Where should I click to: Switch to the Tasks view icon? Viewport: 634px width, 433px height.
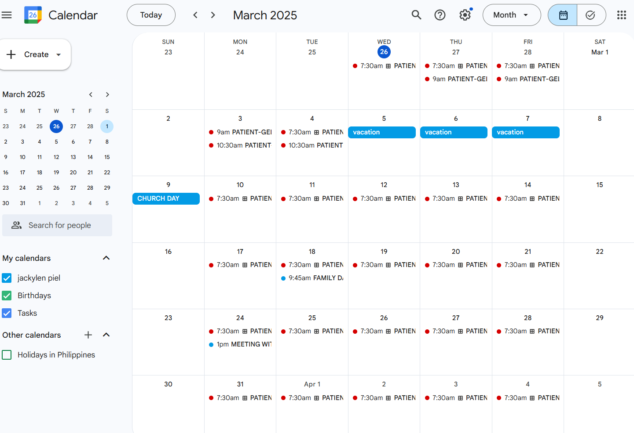(x=591, y=15)
